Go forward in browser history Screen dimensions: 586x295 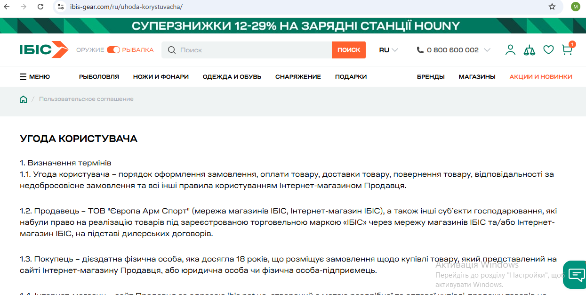click(x=24, y=7)
